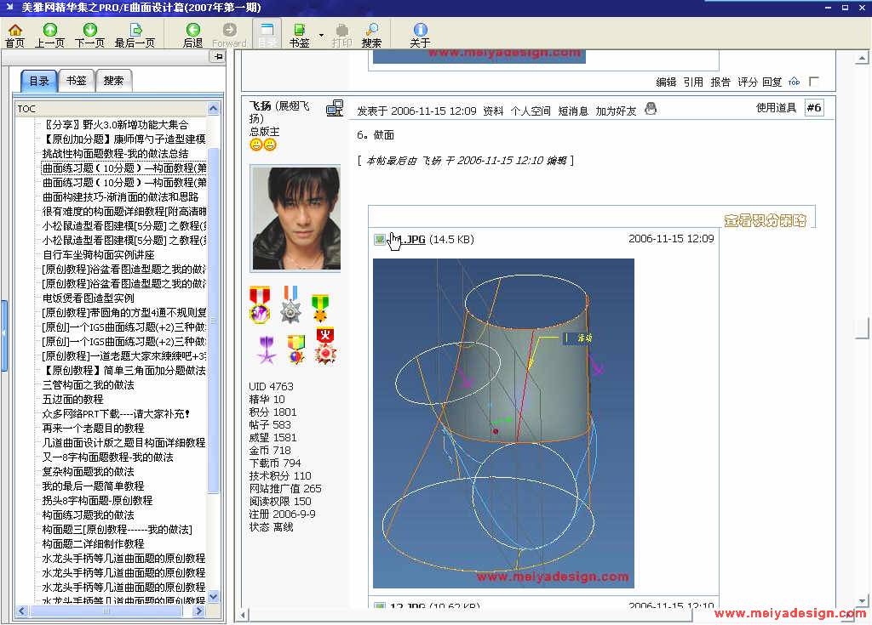The image size is (872, 625).
Task: Click the 回复 reply link
Action: (x=772, y=82)
